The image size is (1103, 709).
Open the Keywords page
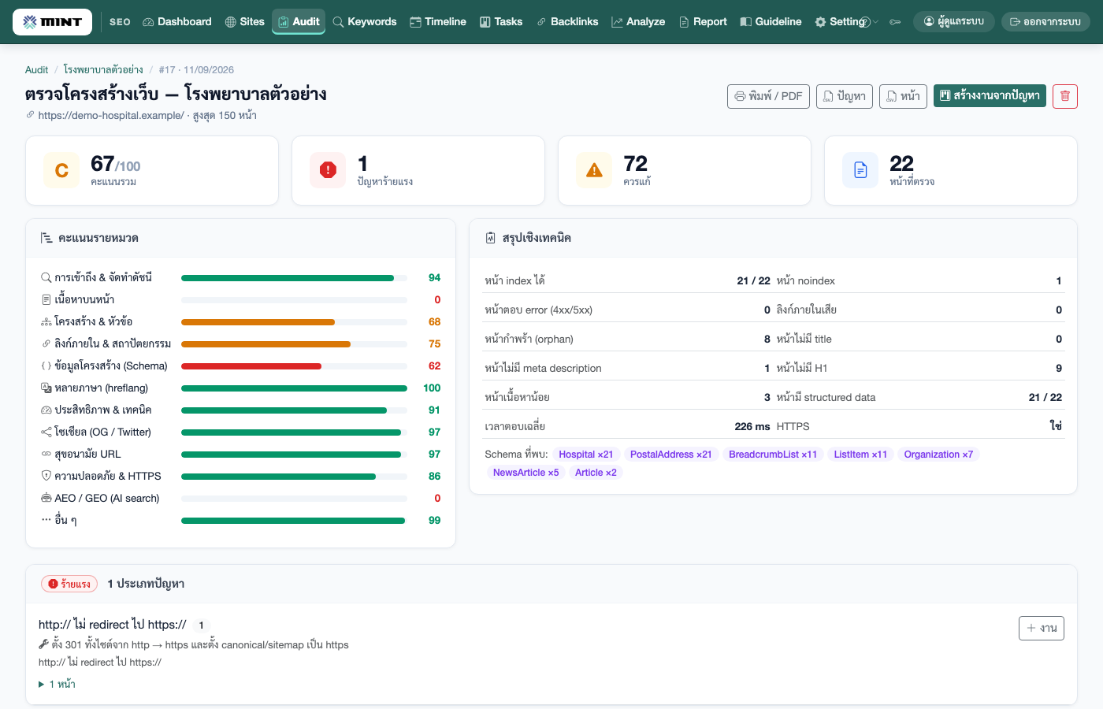(365, 22)
